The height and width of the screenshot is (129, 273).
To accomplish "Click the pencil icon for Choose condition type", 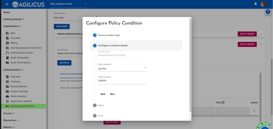I will click(x=95, y=35).
